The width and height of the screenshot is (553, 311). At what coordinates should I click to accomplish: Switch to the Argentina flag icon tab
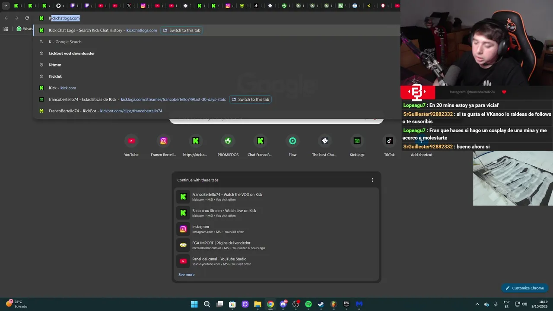coord(355,6)
